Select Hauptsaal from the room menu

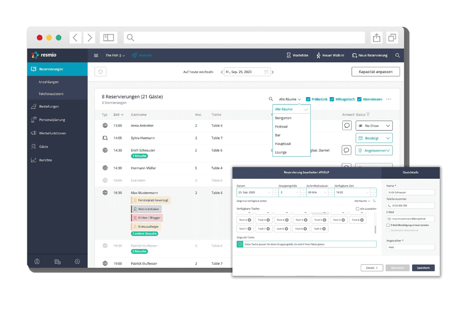point(283,143)
